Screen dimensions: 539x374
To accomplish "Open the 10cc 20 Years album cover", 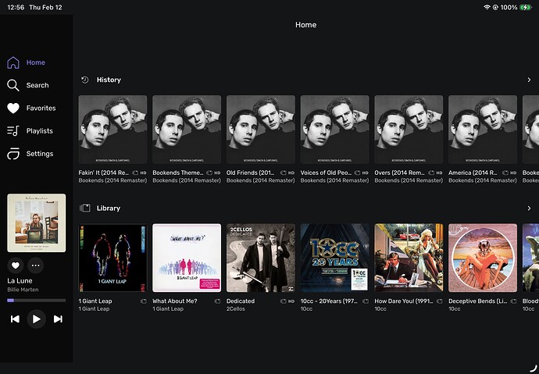I will (335, 258).
